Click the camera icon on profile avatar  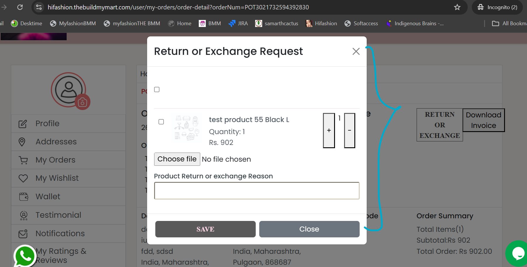[x=82, y=102]
